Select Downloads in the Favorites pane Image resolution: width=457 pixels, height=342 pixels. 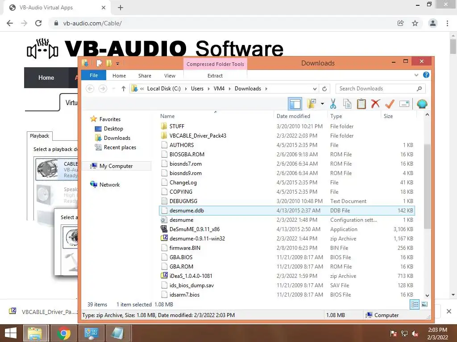click(117, 138)
